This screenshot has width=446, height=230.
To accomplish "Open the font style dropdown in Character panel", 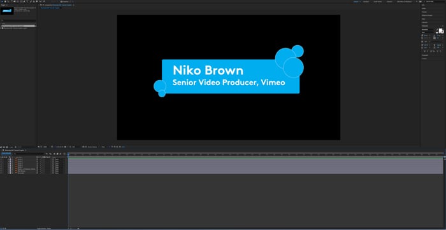I will (428, 32).
